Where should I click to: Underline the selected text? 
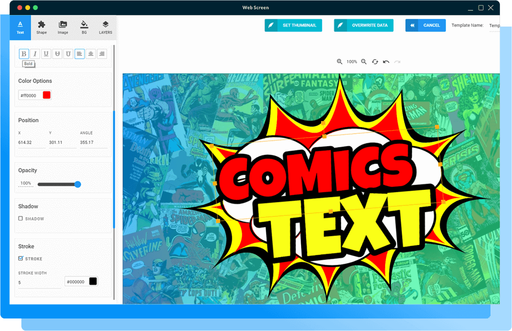pyautogui.click(x=46, y=54)
